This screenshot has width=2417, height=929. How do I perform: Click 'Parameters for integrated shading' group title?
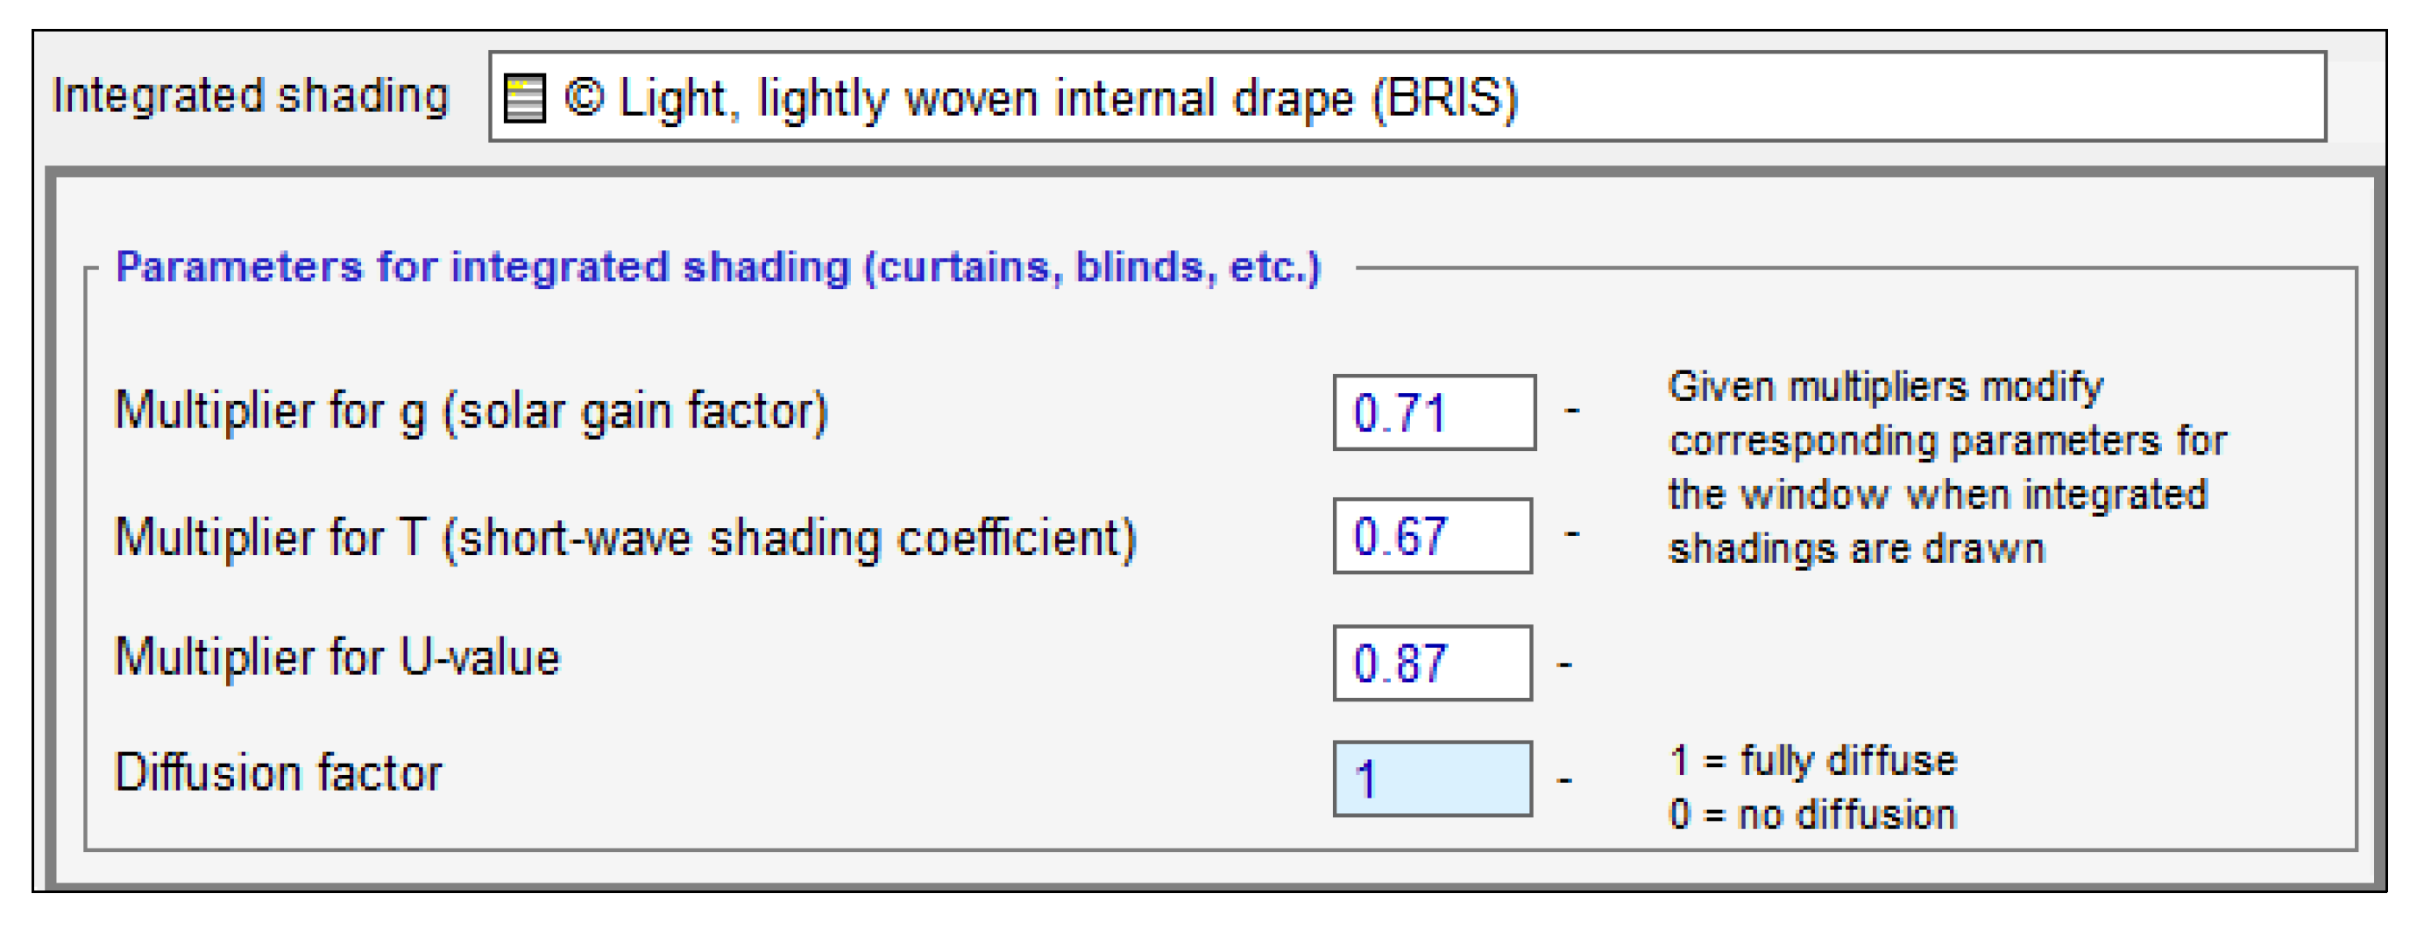[x=718, y=267]
